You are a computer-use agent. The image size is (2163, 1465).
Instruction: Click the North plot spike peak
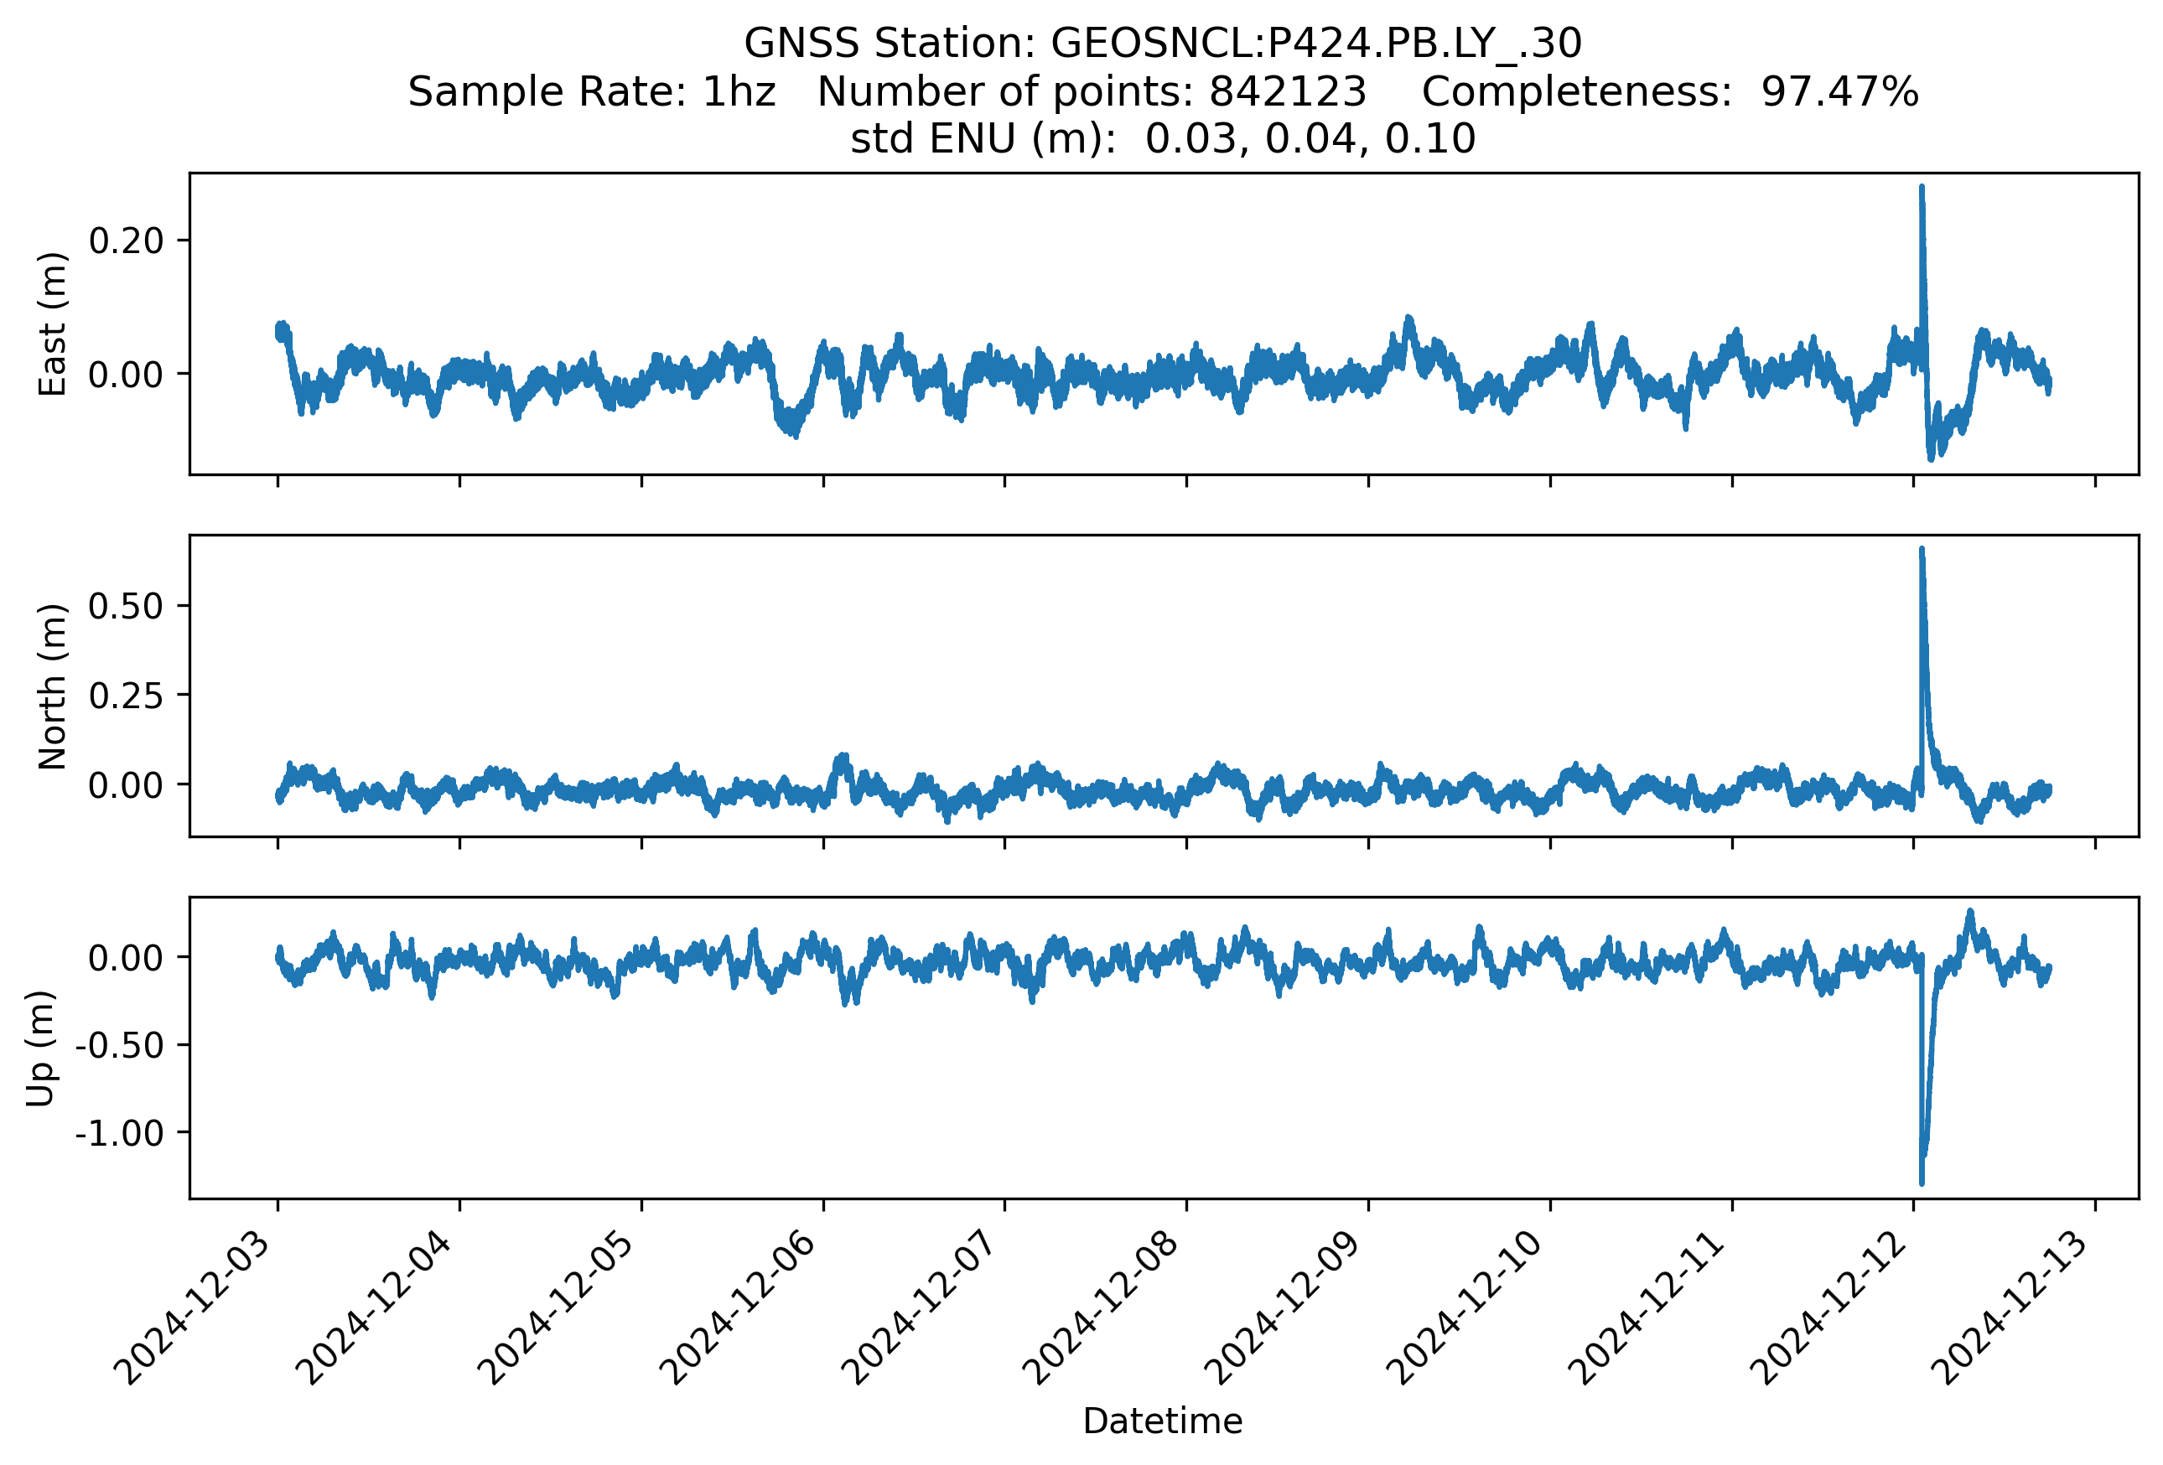tap(1922, 551)
